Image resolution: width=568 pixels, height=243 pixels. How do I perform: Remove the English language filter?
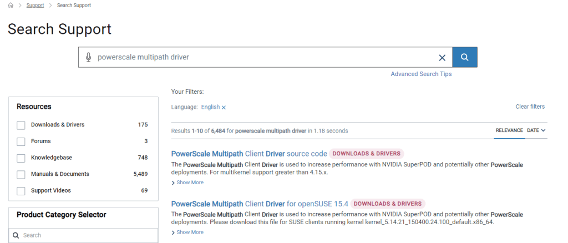224,107
